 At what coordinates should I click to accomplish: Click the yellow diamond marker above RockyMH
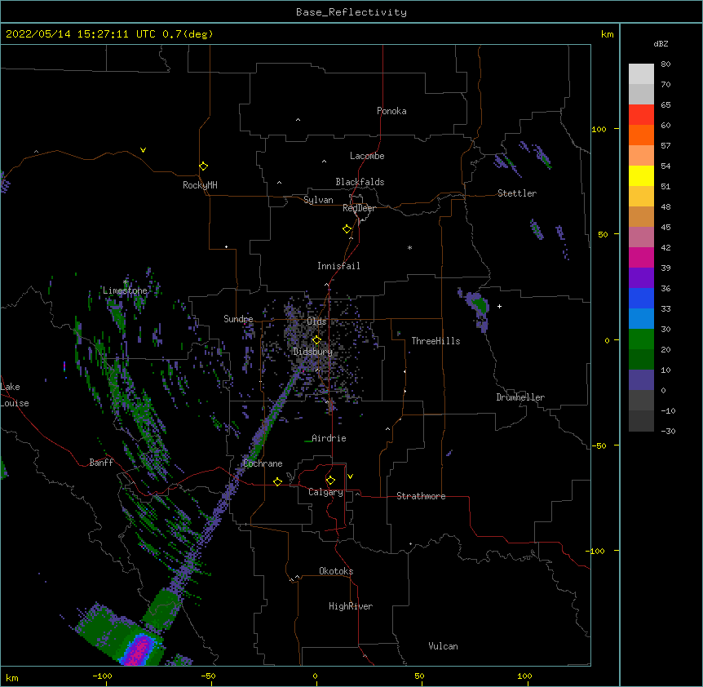click(203, 166)
